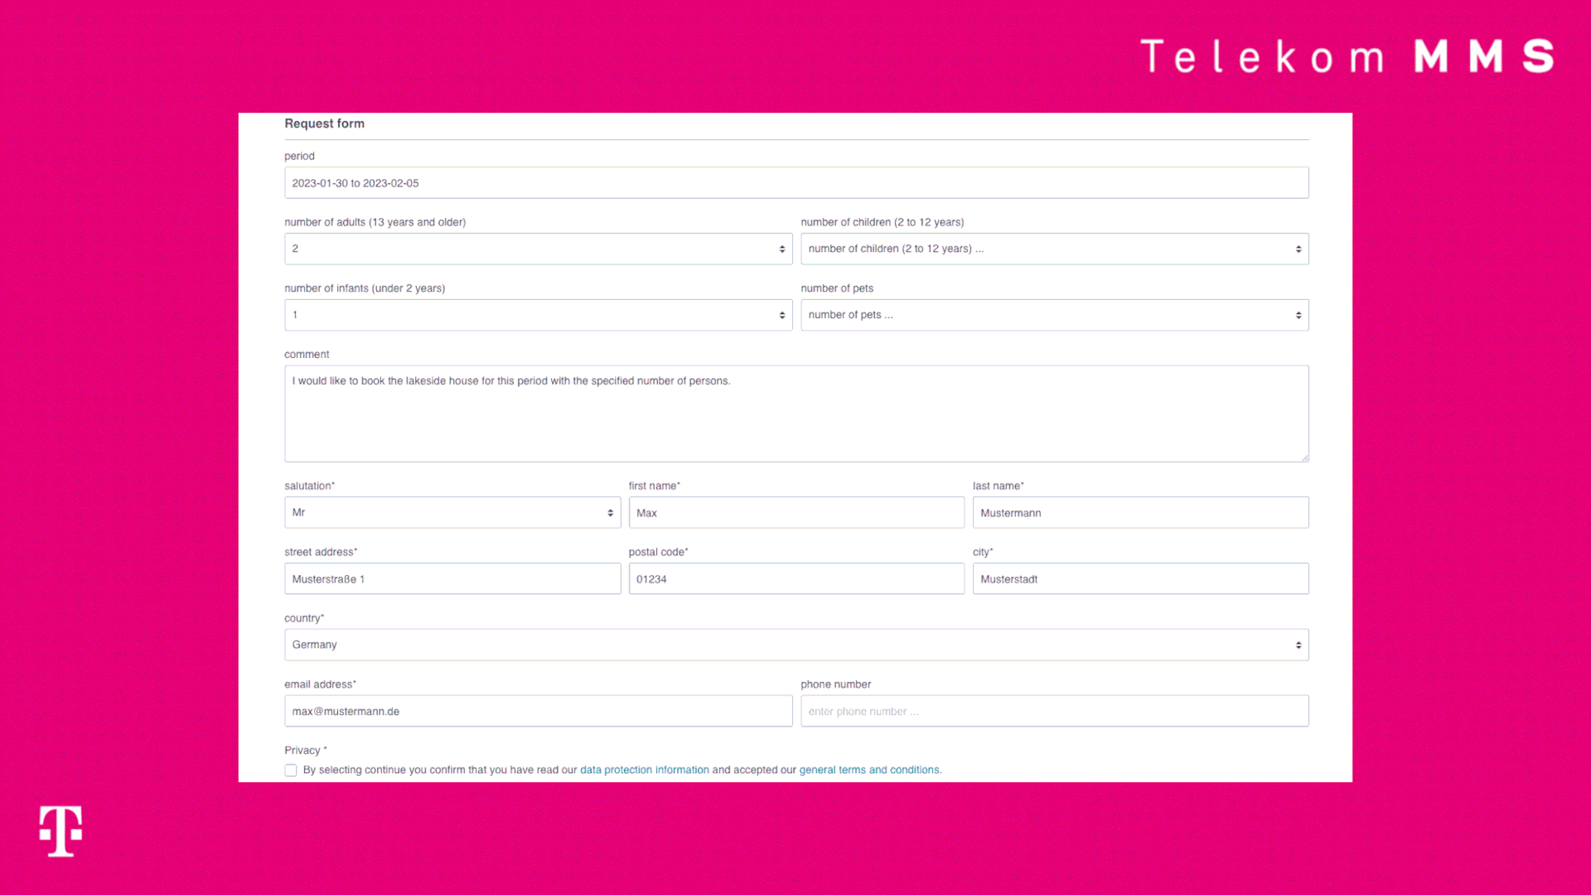1591x895 pixels.
Task: Click the general terms and conditions link
Action: pos(868,769)
